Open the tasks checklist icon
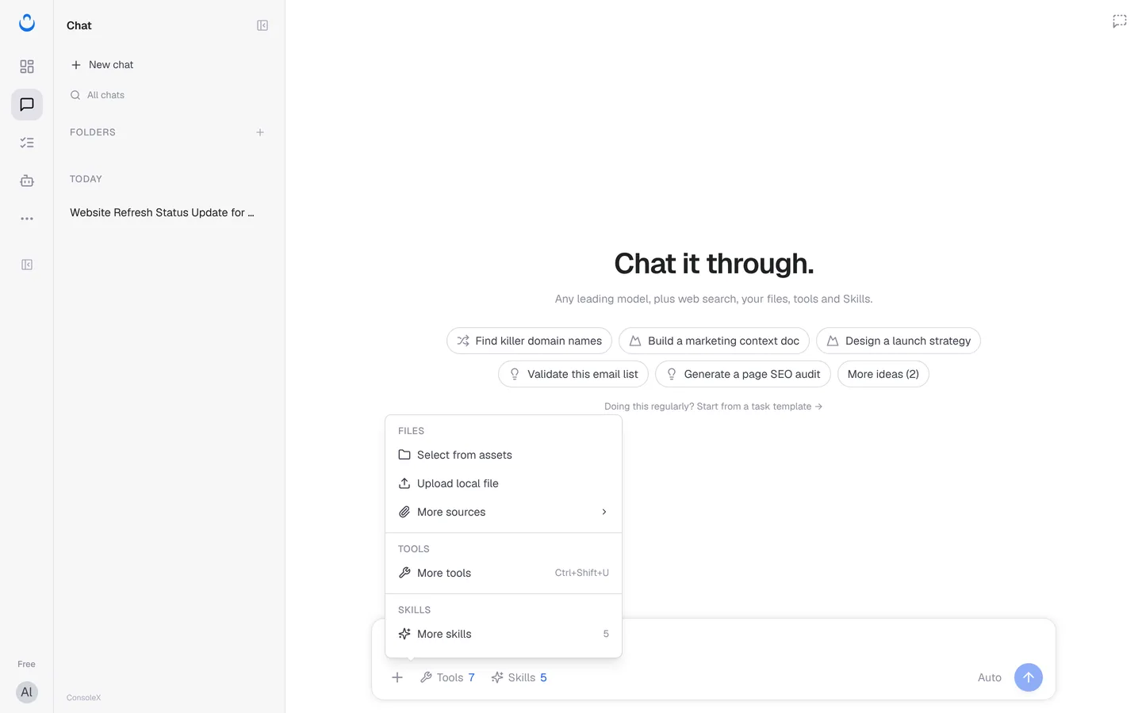This screenshot has height=713, width=1142. tap(27, 143)
